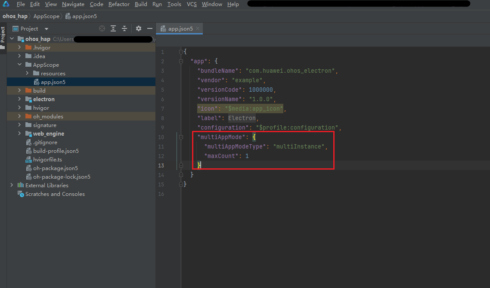Click the Collapse All icon in Project panel
Screen dimensions: 490x288
[x=124, y=29]
